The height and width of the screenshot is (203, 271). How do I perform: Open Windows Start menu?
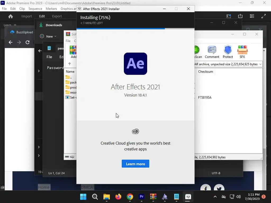pos(83,197)
